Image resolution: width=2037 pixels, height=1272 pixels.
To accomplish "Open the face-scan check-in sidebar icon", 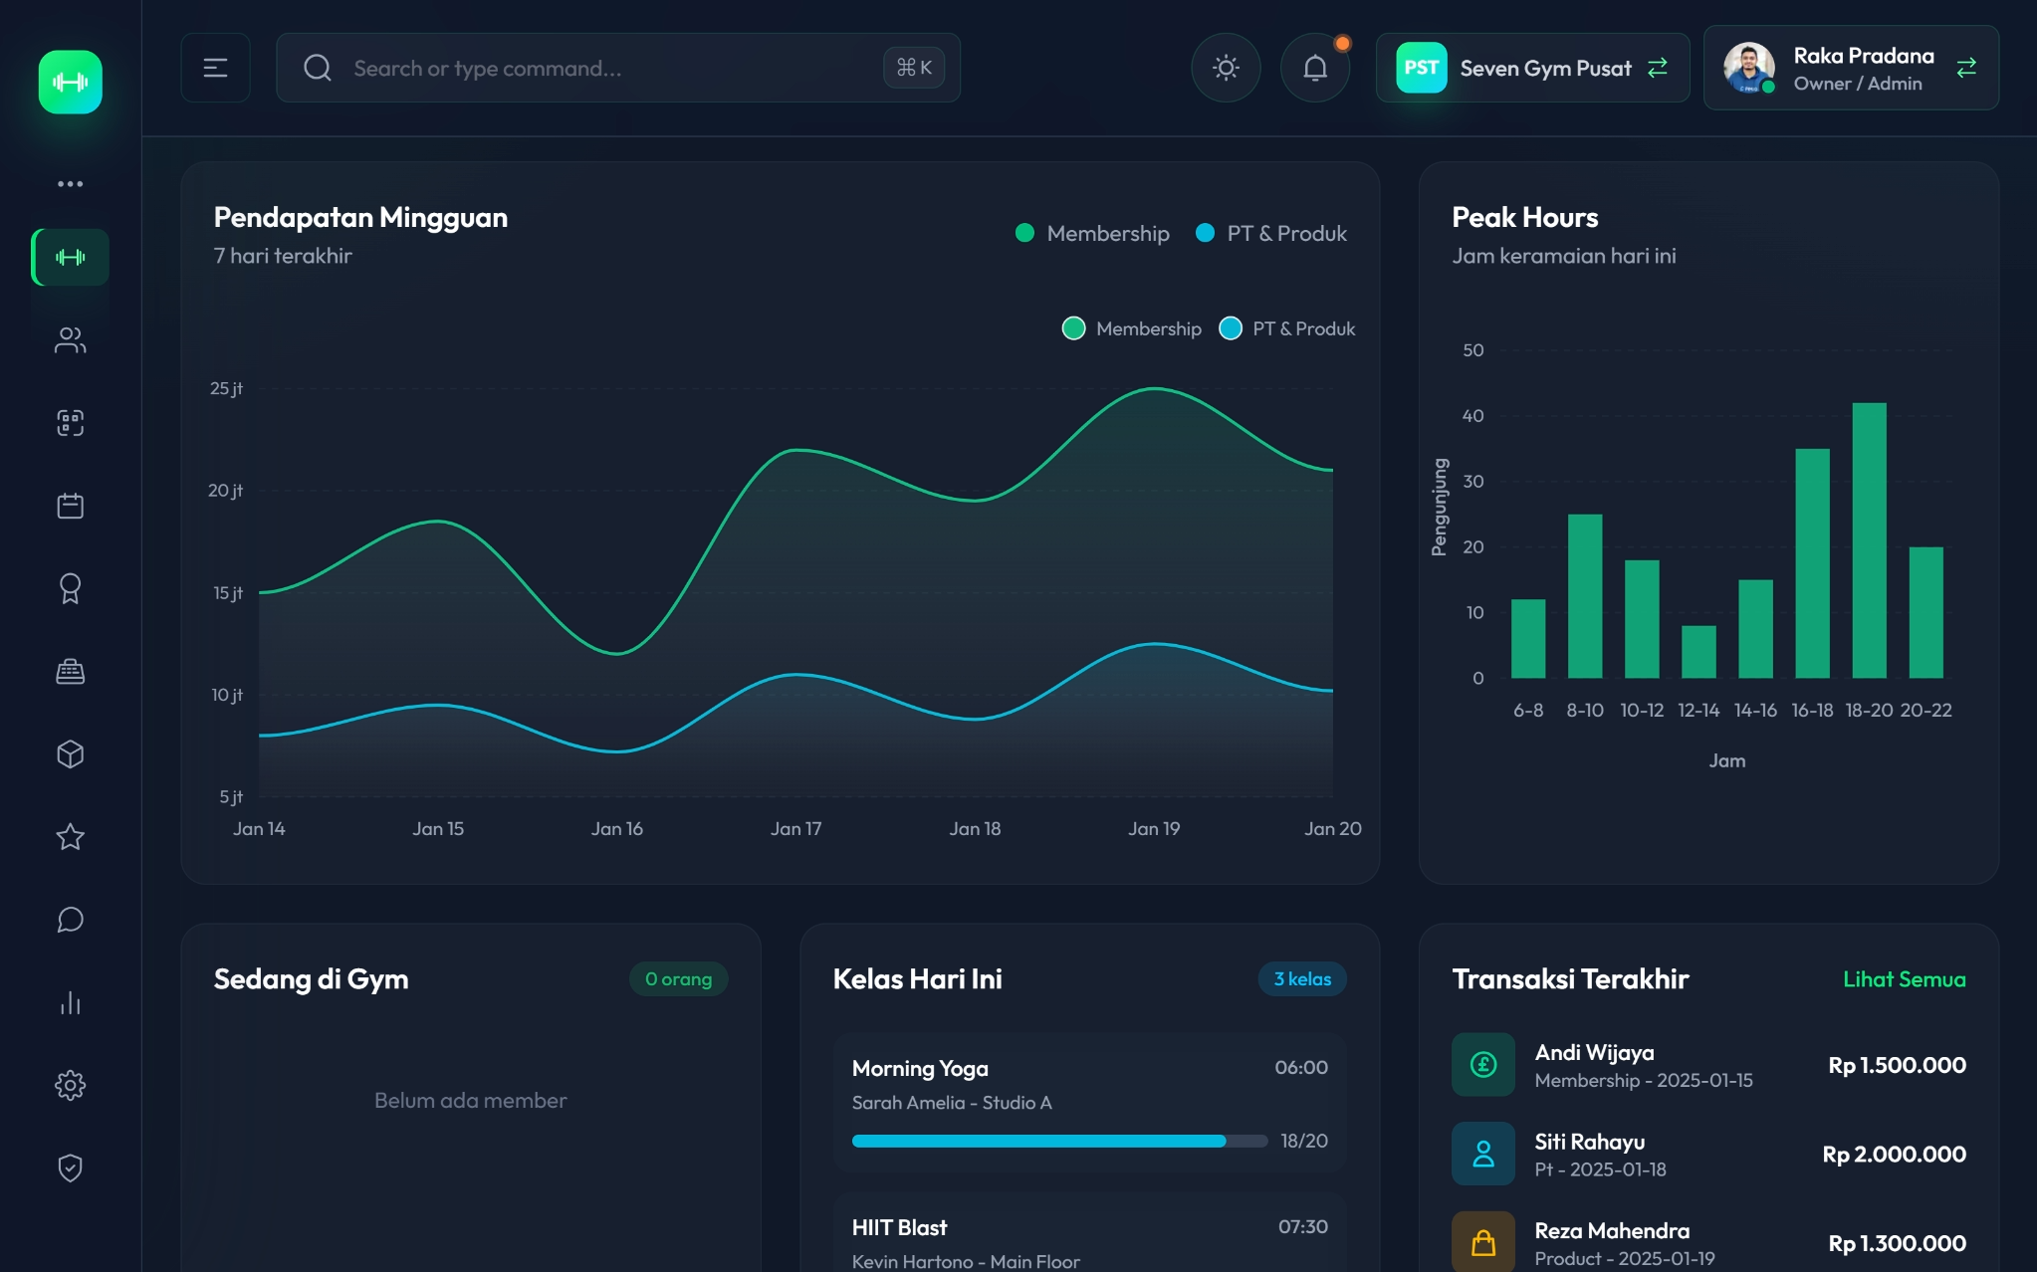I will [x=70, y=423].
